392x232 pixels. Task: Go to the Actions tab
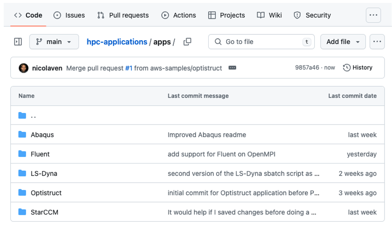pyautogui.click(x=178, y=15)
